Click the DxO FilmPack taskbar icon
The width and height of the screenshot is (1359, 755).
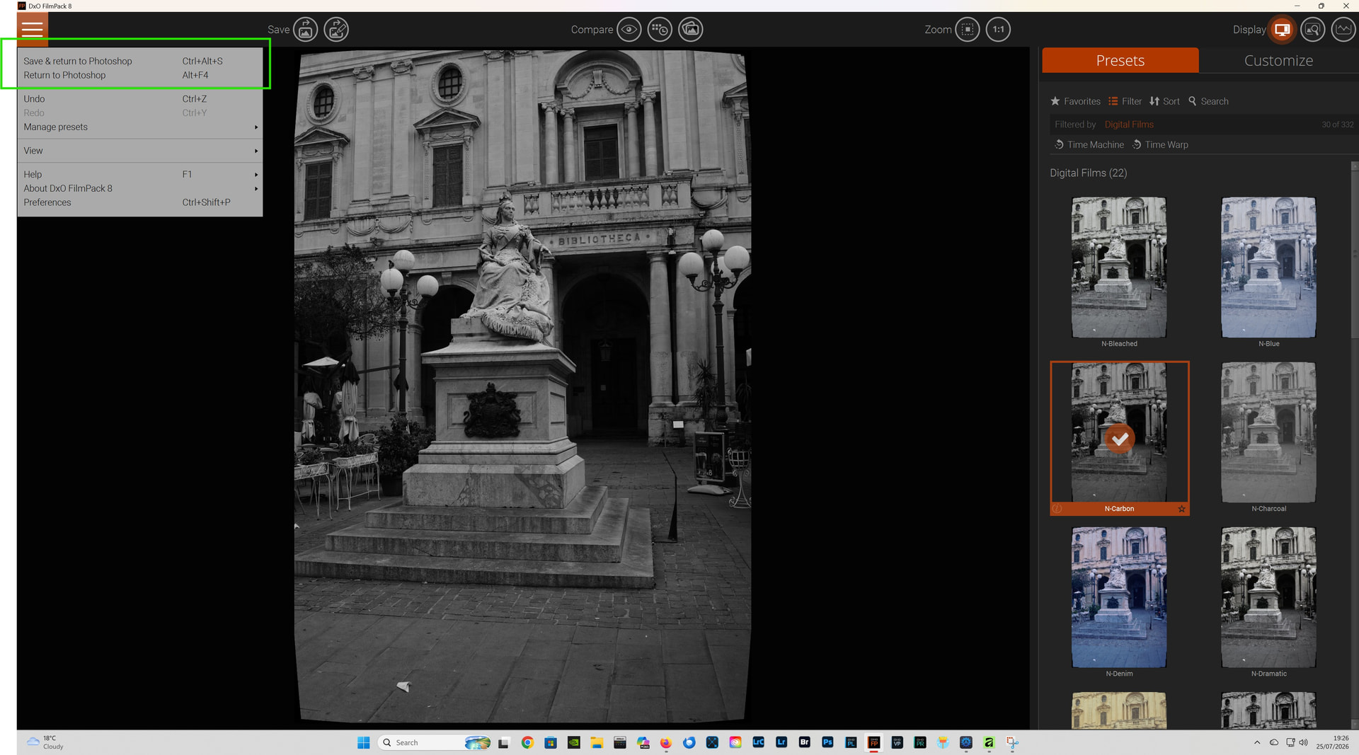874,742
